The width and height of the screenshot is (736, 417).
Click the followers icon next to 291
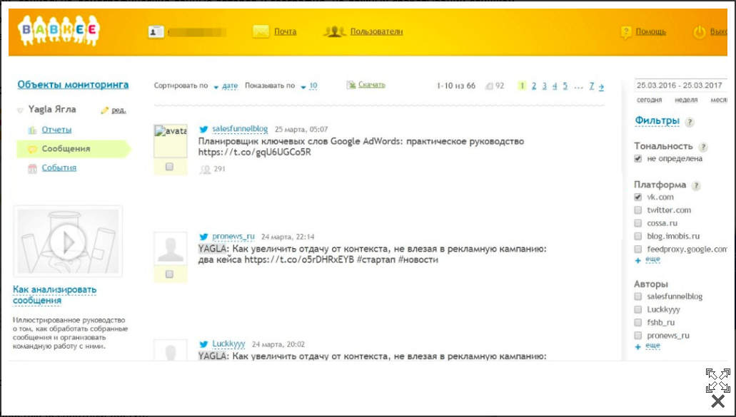pos(205,169)
